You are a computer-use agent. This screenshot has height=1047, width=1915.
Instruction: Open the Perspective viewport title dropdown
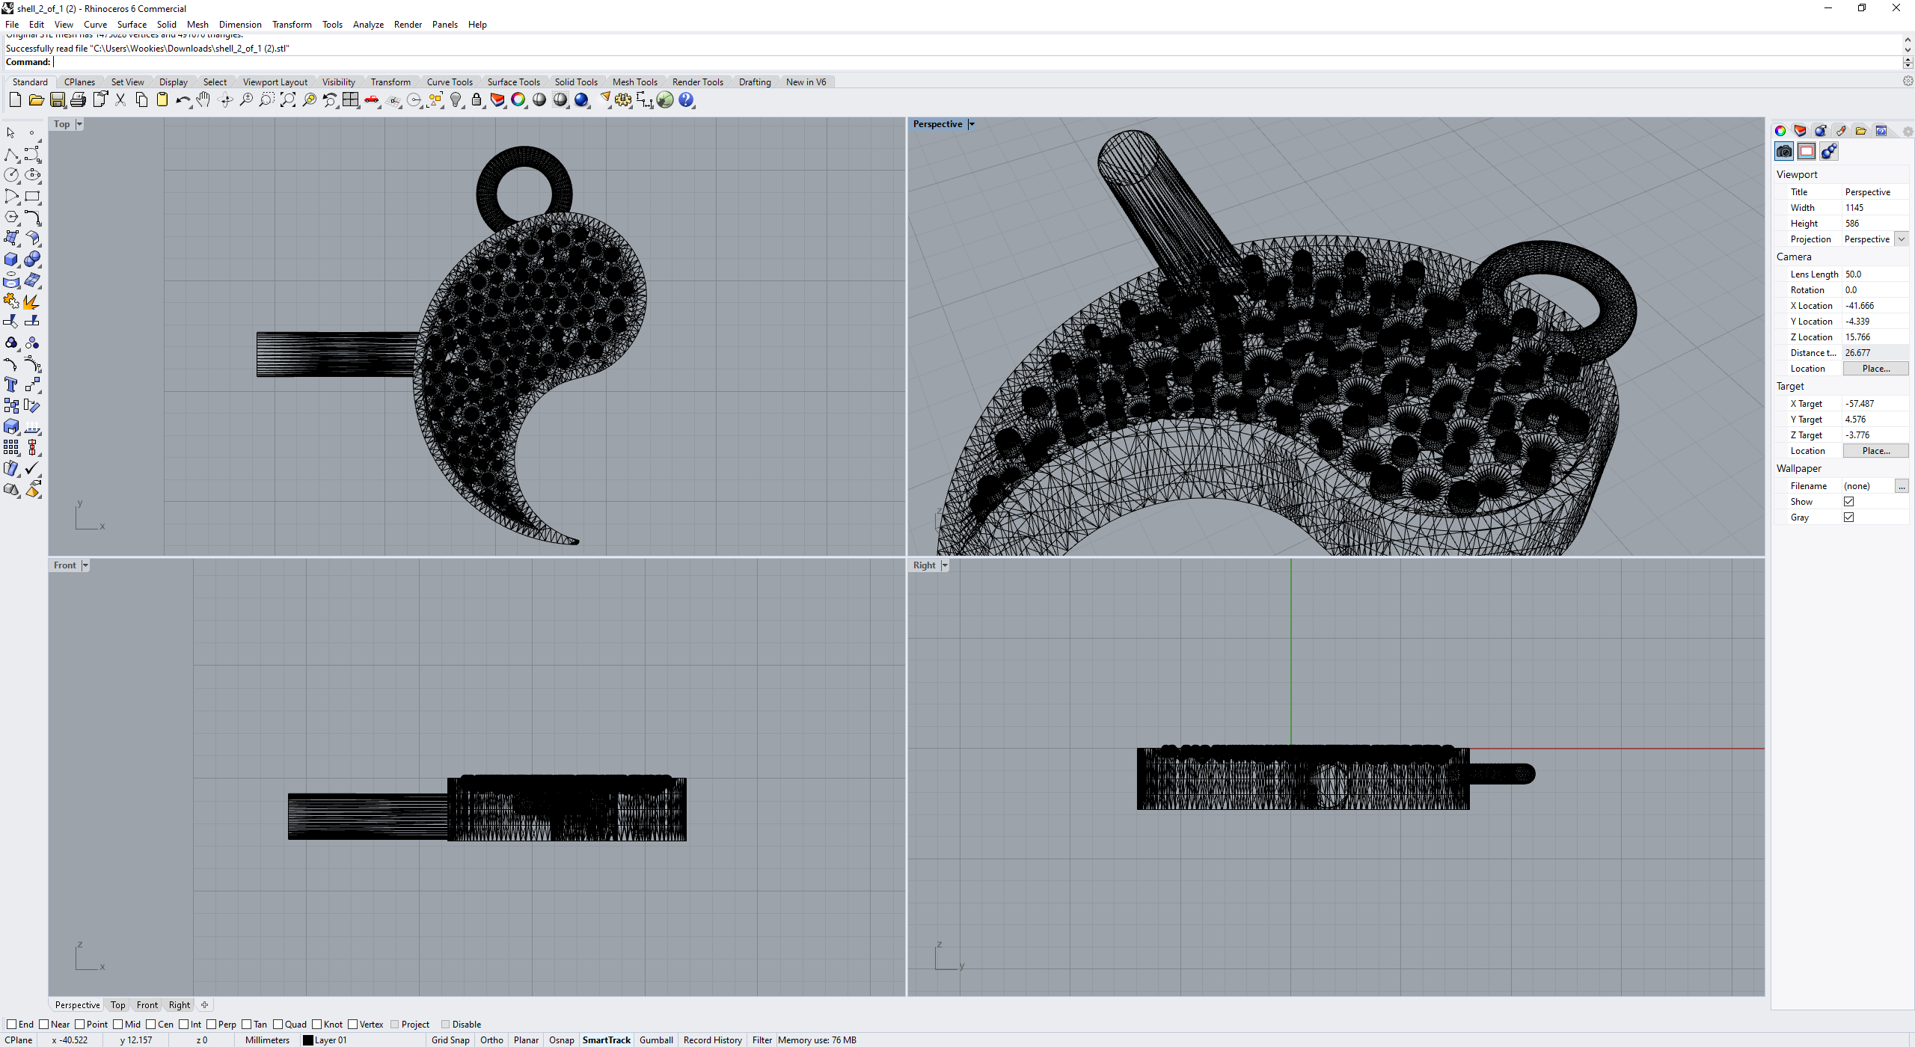click(972, 124)
